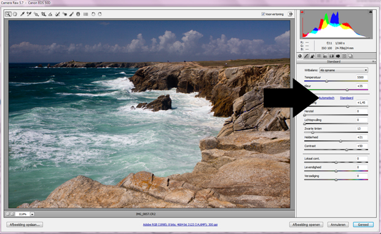This screenshot has height=234, width=381.
Task: Click the Temperatuur value field 5500
Action: (361, 77)
